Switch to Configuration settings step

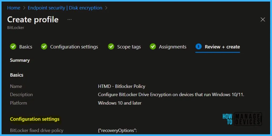[74, 47]
